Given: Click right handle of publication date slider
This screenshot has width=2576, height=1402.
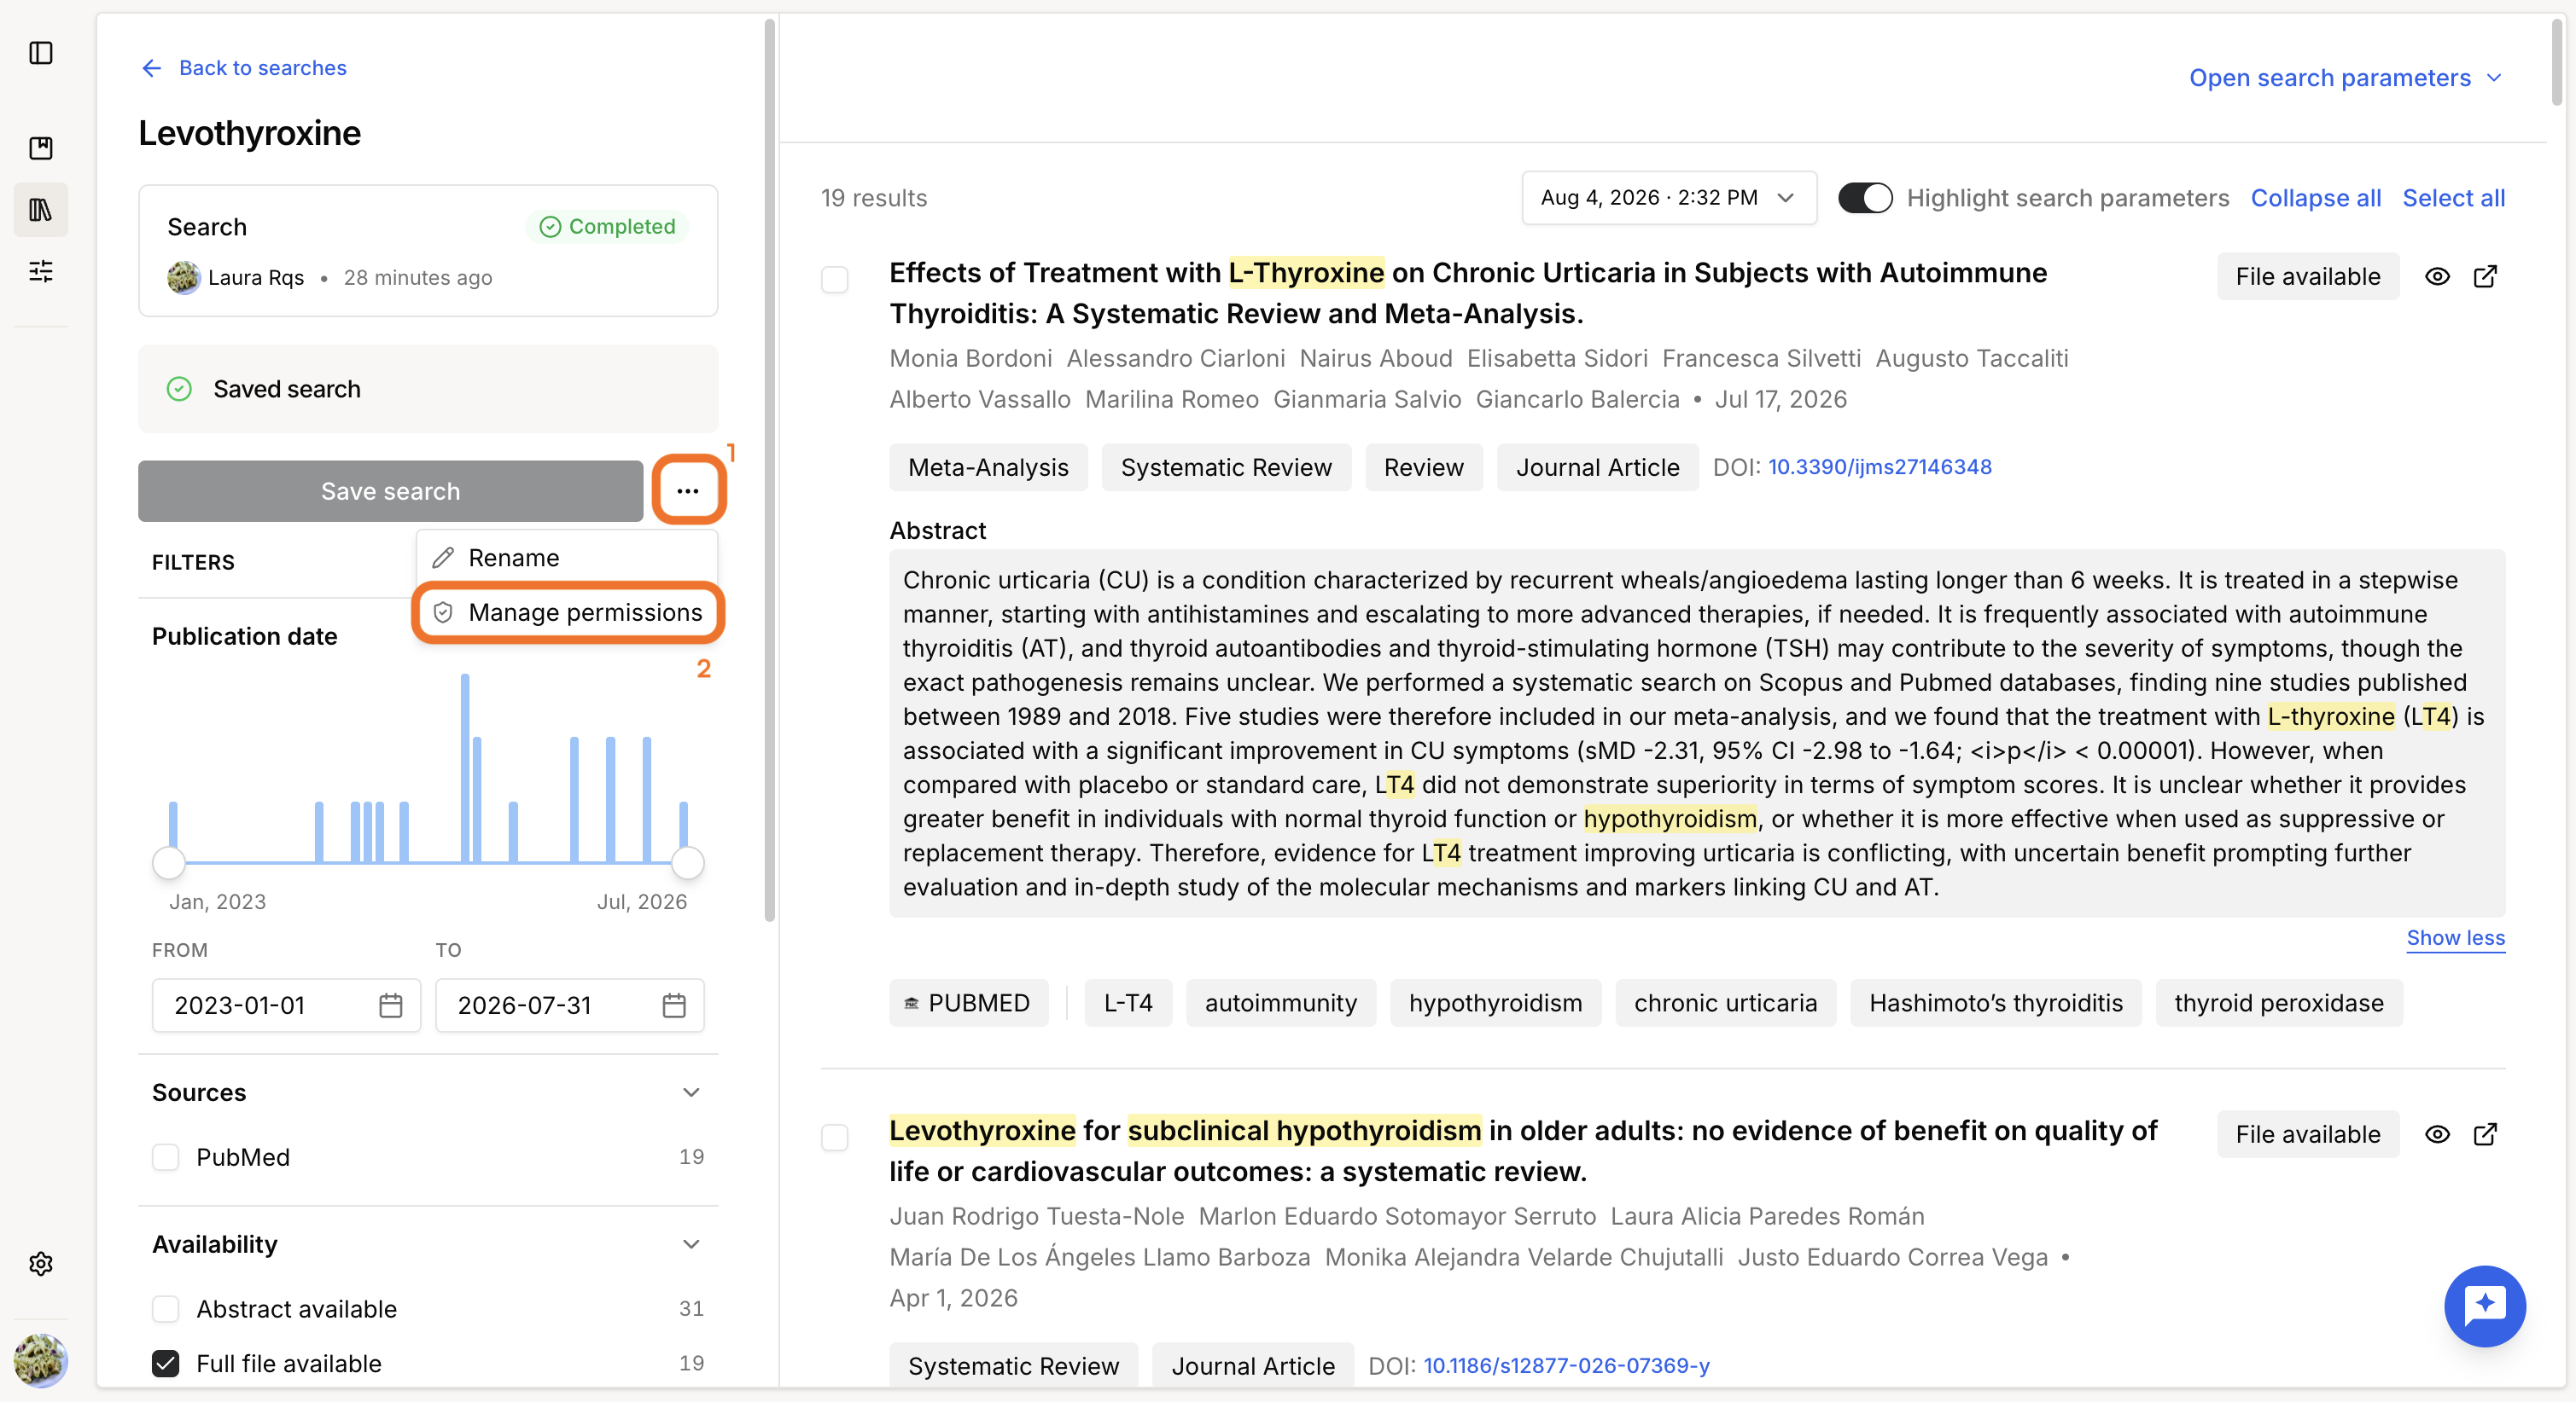Looking at the screenshot, I should pos(688,862).
